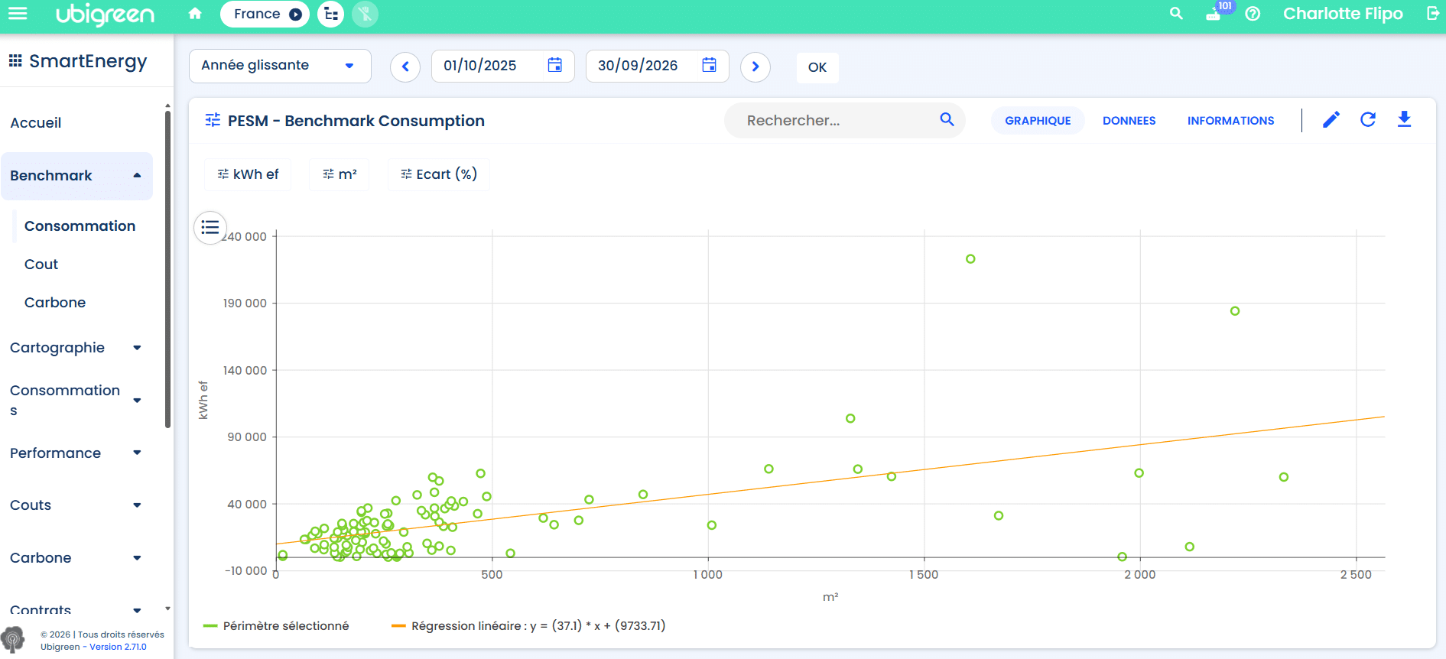Switch to the INFORMATIONS tab
This screenshot has height=659, width=1446.
pos(1230,121)
